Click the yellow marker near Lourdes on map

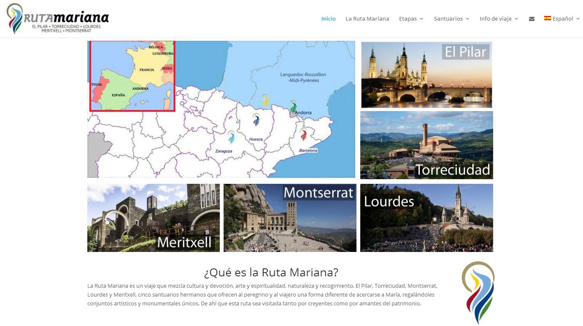[265, 101]
